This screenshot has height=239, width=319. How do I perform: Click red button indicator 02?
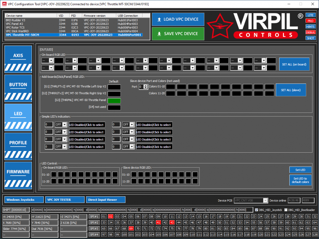[111, 217]
